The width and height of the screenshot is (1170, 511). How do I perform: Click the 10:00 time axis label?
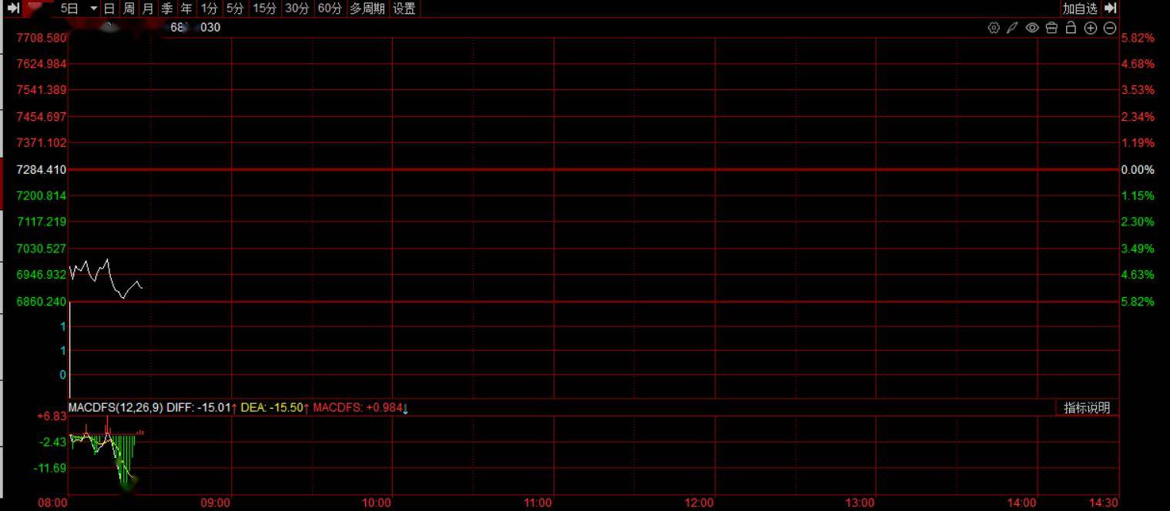(377, 503)
